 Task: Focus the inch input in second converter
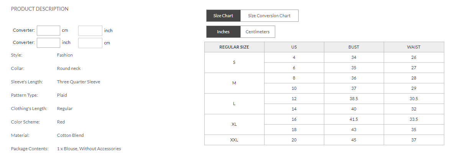click(49, 43)
